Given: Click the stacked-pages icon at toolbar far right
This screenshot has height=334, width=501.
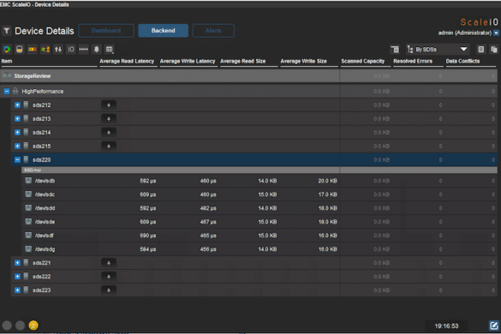Looking at the screenshot, I should 493,49.
